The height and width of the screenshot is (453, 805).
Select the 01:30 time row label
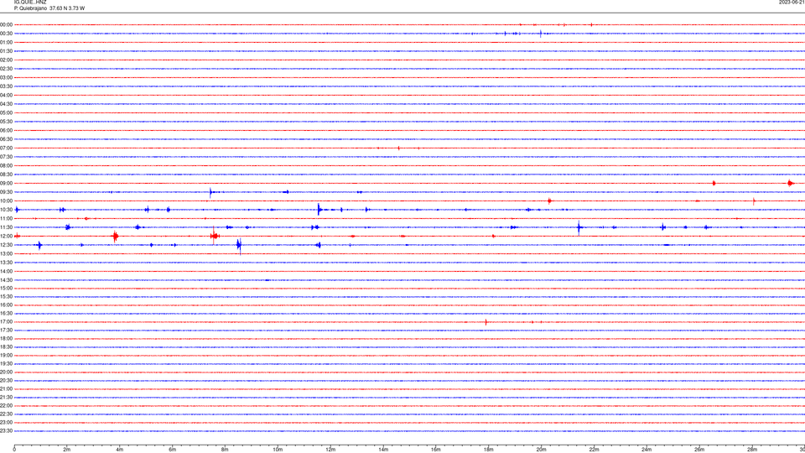tap(6, 51)
